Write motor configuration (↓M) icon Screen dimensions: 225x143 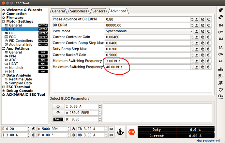point(220,39)
